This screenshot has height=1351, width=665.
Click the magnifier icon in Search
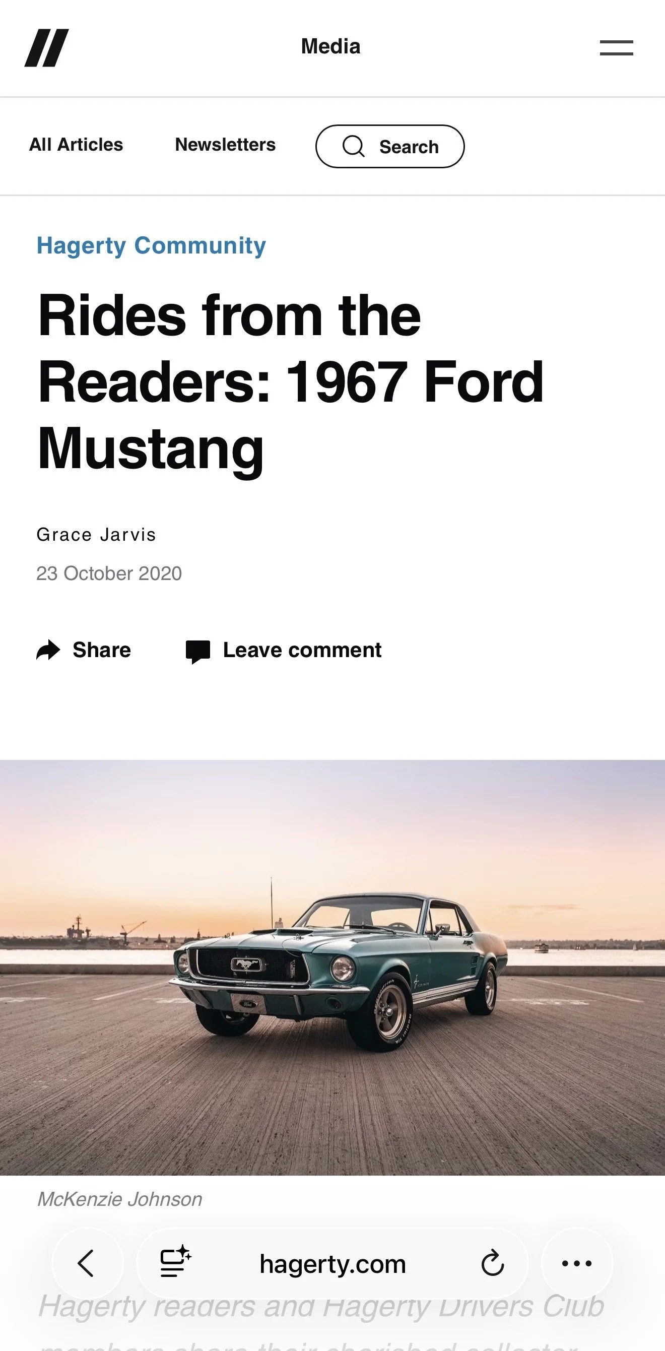coord(354,146)
